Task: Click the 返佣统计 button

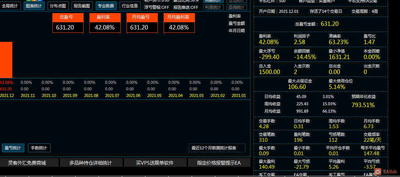Action: (236, 7)
